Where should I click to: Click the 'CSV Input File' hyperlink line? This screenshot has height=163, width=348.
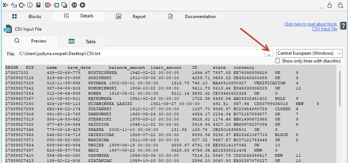pyautogui.click(x=325, y=28)
